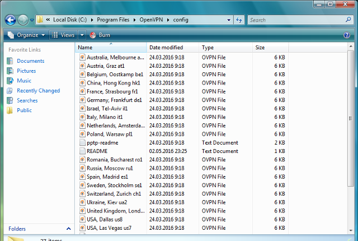Select OpenVPN in the address breadcrumb

click(x=151, y=20)
